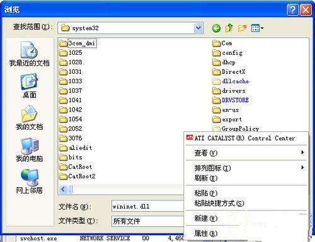Viewport: 315px width, 242px height.
Task: Open My Documents in places bar
Action: click(x=29, y=118)
